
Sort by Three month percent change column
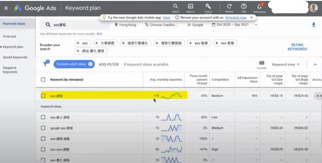pos(198,79)
